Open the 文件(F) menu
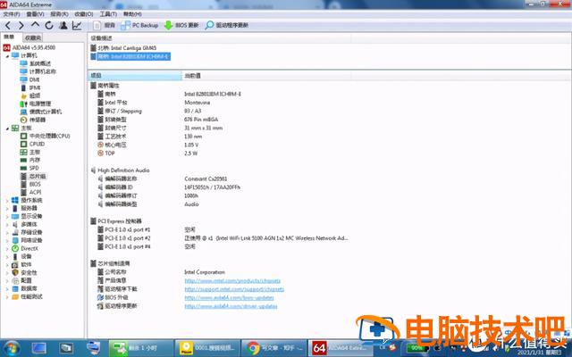This screenshot has width=572, height=357. [12, 14]
